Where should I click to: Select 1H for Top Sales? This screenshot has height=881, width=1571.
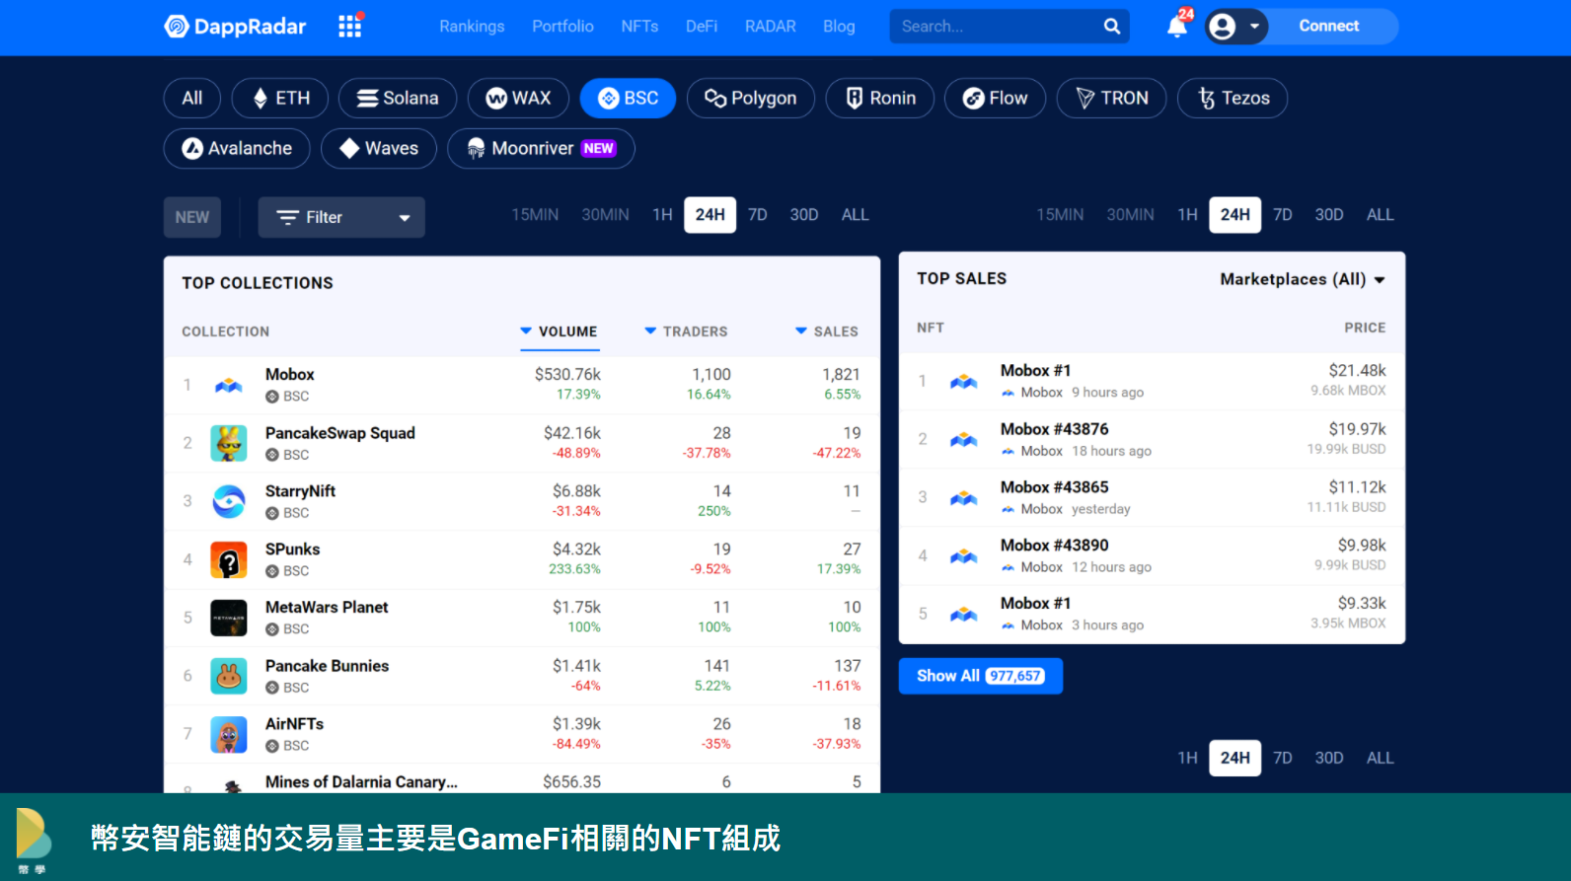(x=1187, y=215)
